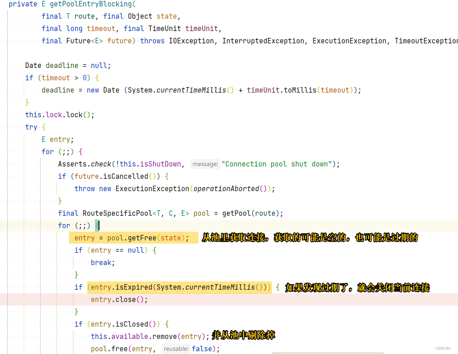Click entry.isClosed() condition

(123, 324)
